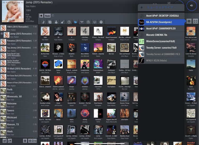The width and height of the screenshot is (199, 145).
Task: Open Foreigner 4 [Hi-Res] album
Action: tap(85, 31)
